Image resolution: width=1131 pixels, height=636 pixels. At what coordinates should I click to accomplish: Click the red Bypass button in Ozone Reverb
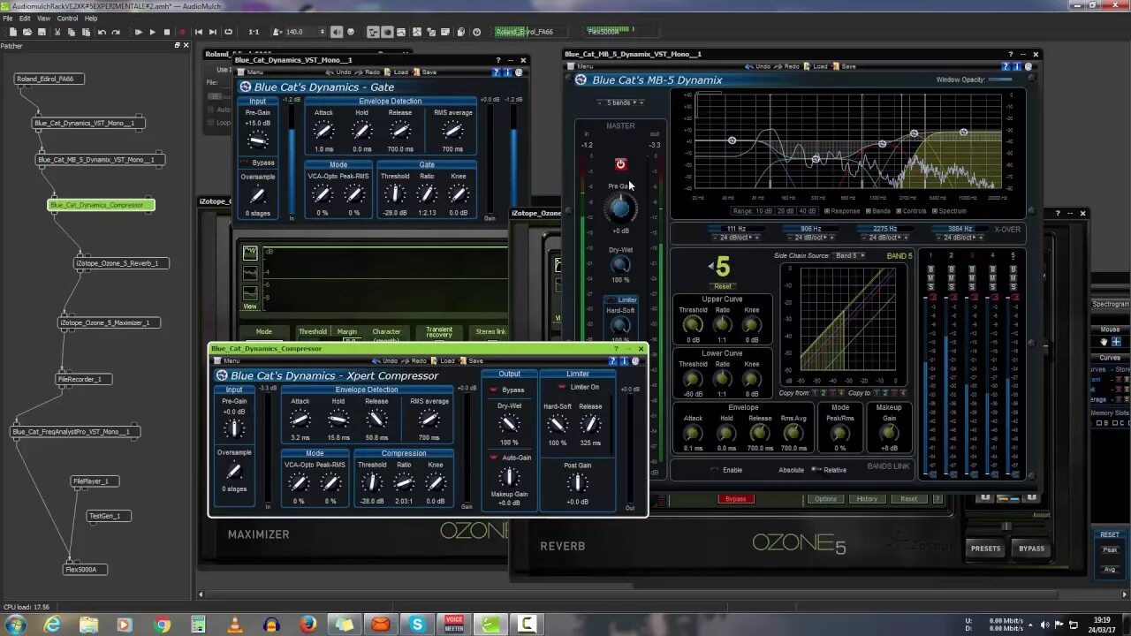(736, 499)
